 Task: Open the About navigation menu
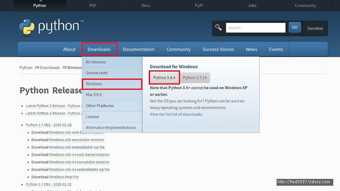click(69, 50)
